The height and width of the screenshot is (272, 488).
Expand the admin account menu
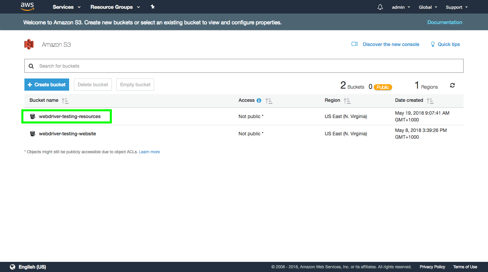(401, 7)
